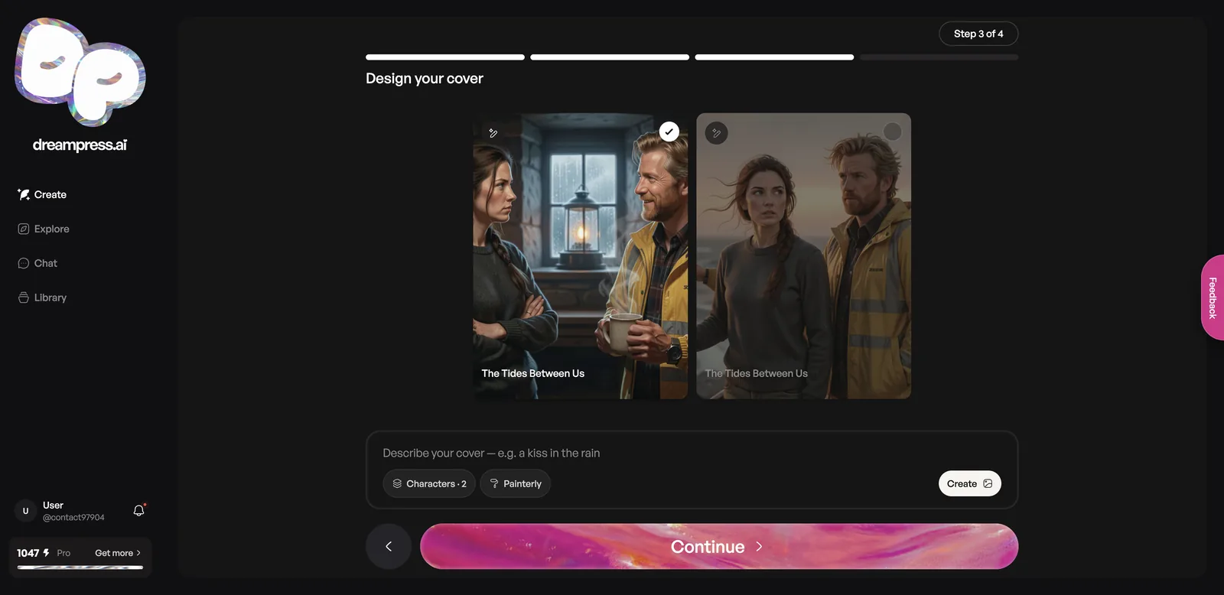Open the Painterly style selector

point(516,483)
